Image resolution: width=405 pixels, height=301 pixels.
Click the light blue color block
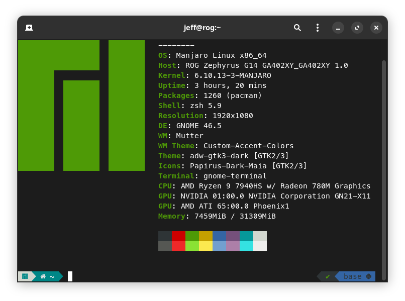point(219,246)
